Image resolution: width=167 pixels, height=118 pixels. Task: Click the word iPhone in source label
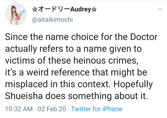pyautogui.click(x=112, y=109)
